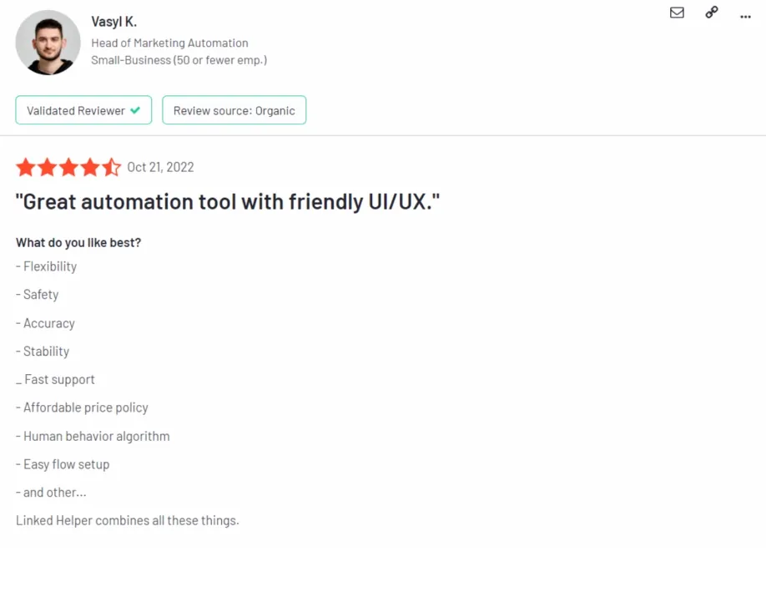
Task: Click the Head of Marketing Automation subtitle
Action: click(170, 43)
